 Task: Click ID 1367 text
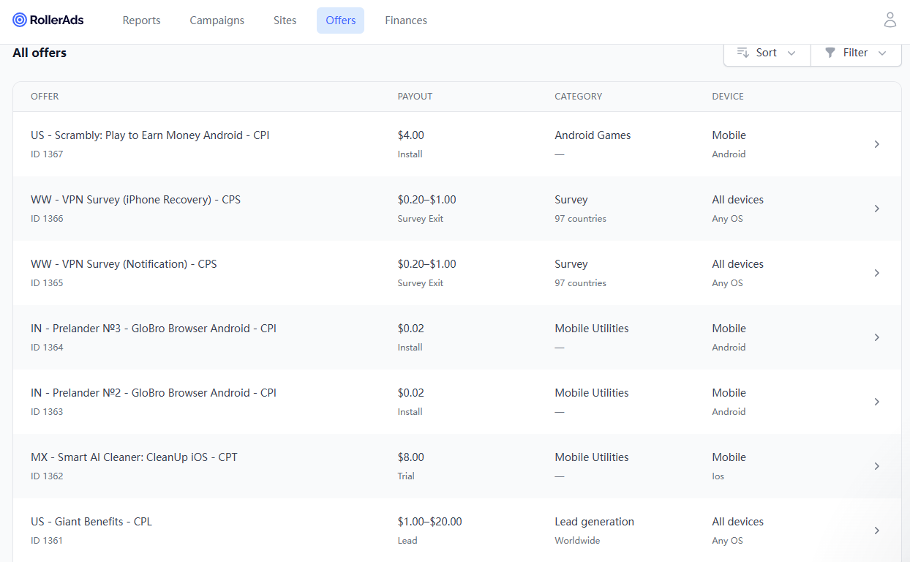pos(47,154)
